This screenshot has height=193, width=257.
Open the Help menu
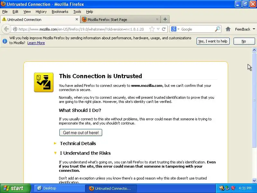(90, 12)
